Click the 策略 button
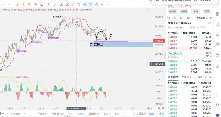Screen dimensions: 221x117 196,11
